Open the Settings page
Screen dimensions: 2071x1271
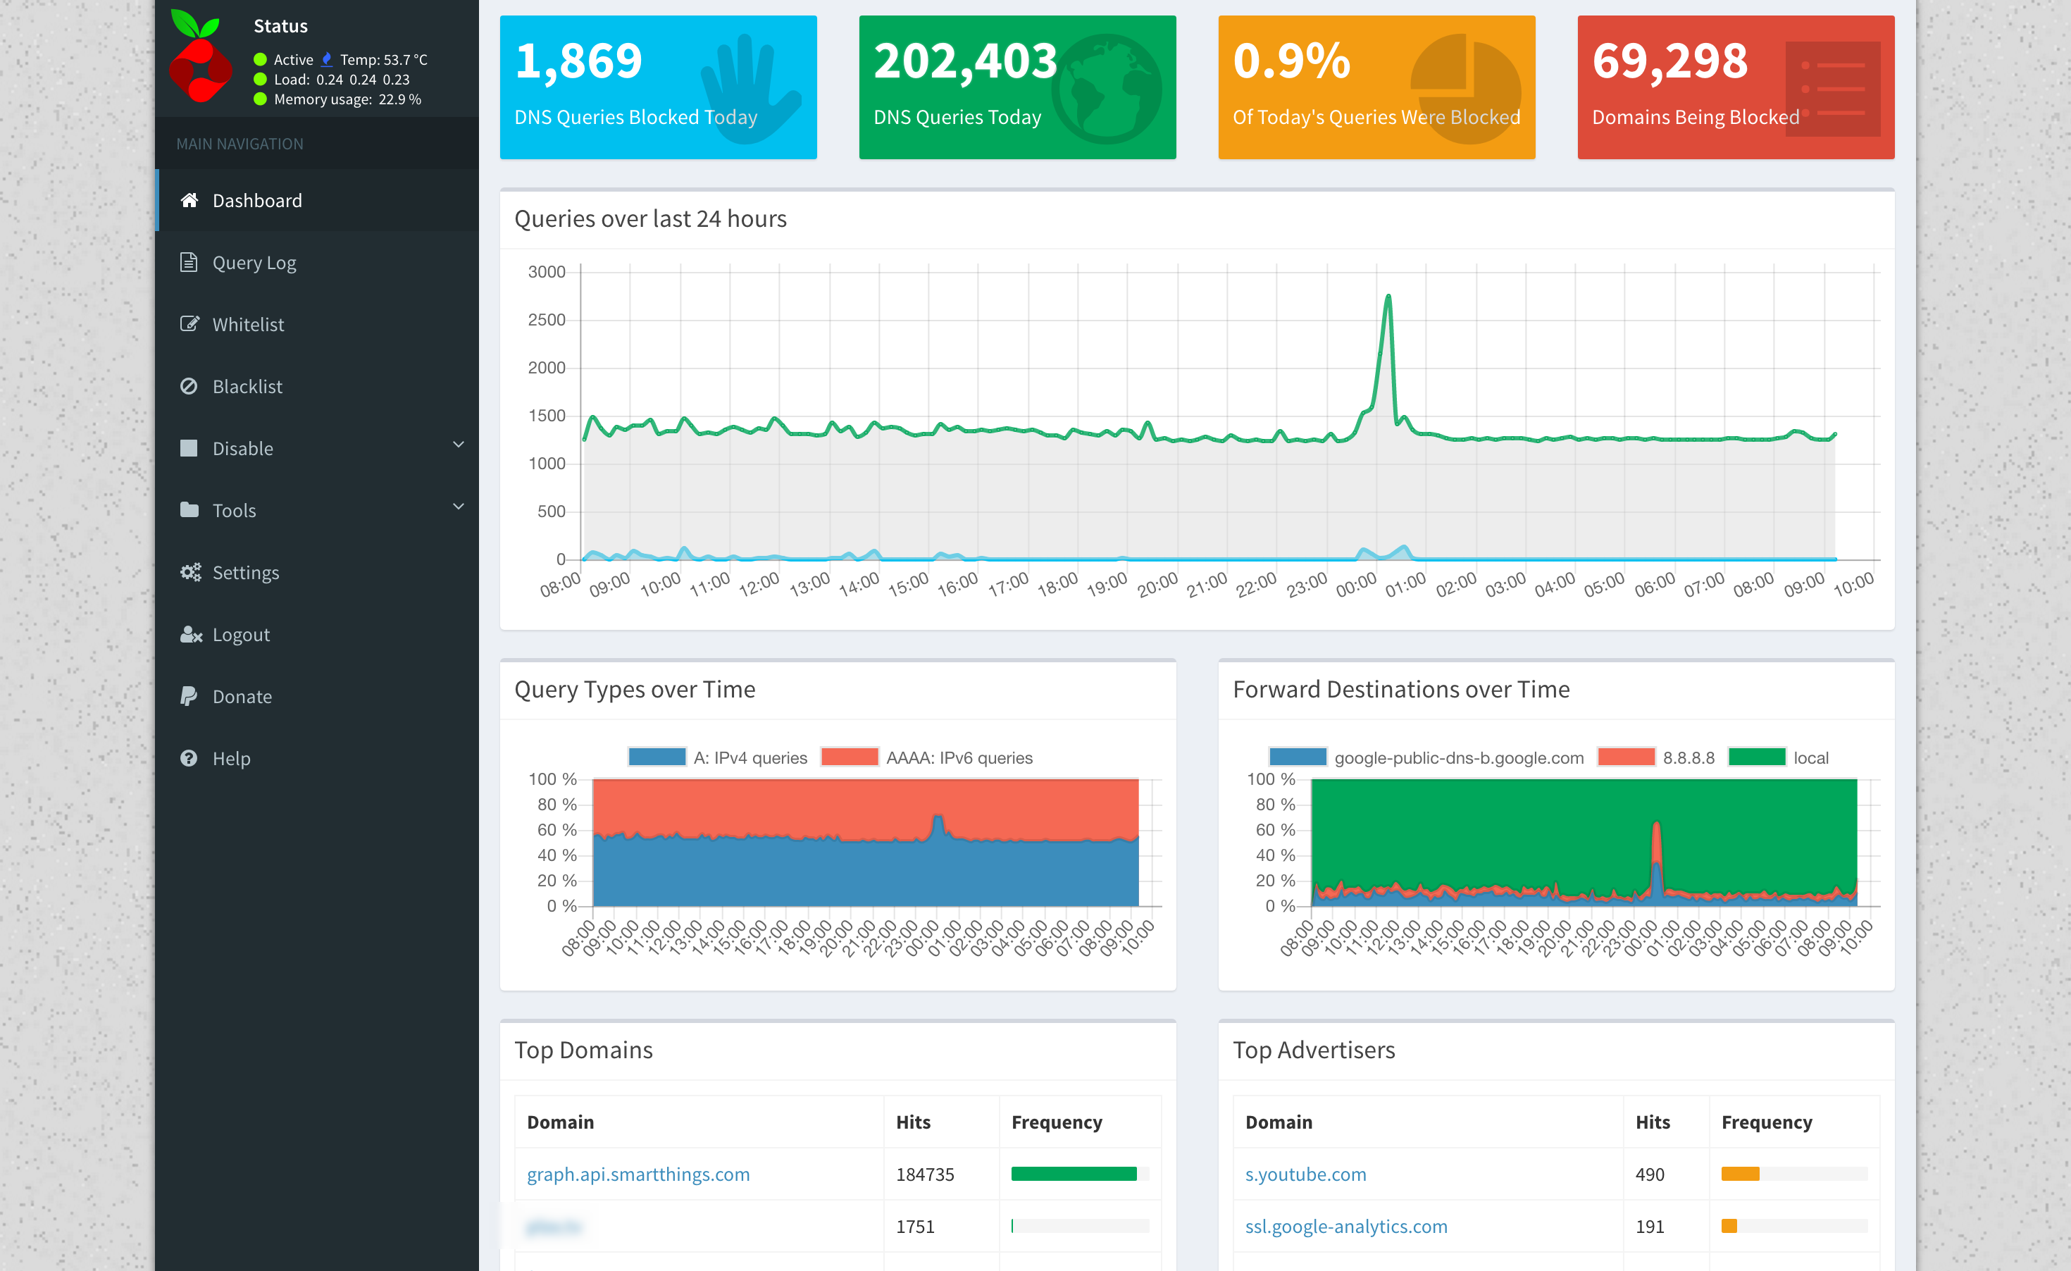(x=318, y=573)
